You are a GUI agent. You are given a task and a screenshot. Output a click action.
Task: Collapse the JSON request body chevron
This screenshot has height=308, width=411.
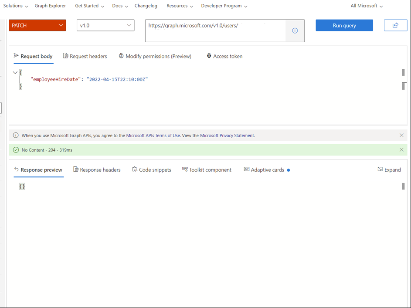tap(15, 73)
